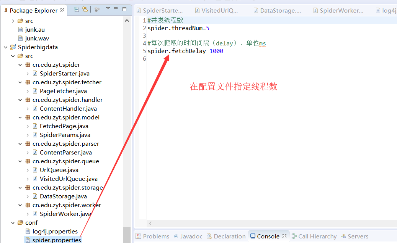Click UrlQueue.java file icon
This screenshot has width=397, height=243.
pos(35,170)
